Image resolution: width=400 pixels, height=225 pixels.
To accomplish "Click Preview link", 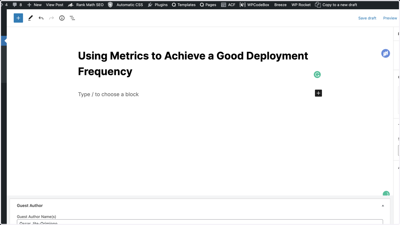I will (390, 18).
